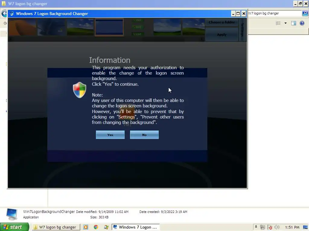The height and width of the screenshot is (231, 309).
Task: Click the Explorer change view icon
Action: coord(278,23)
